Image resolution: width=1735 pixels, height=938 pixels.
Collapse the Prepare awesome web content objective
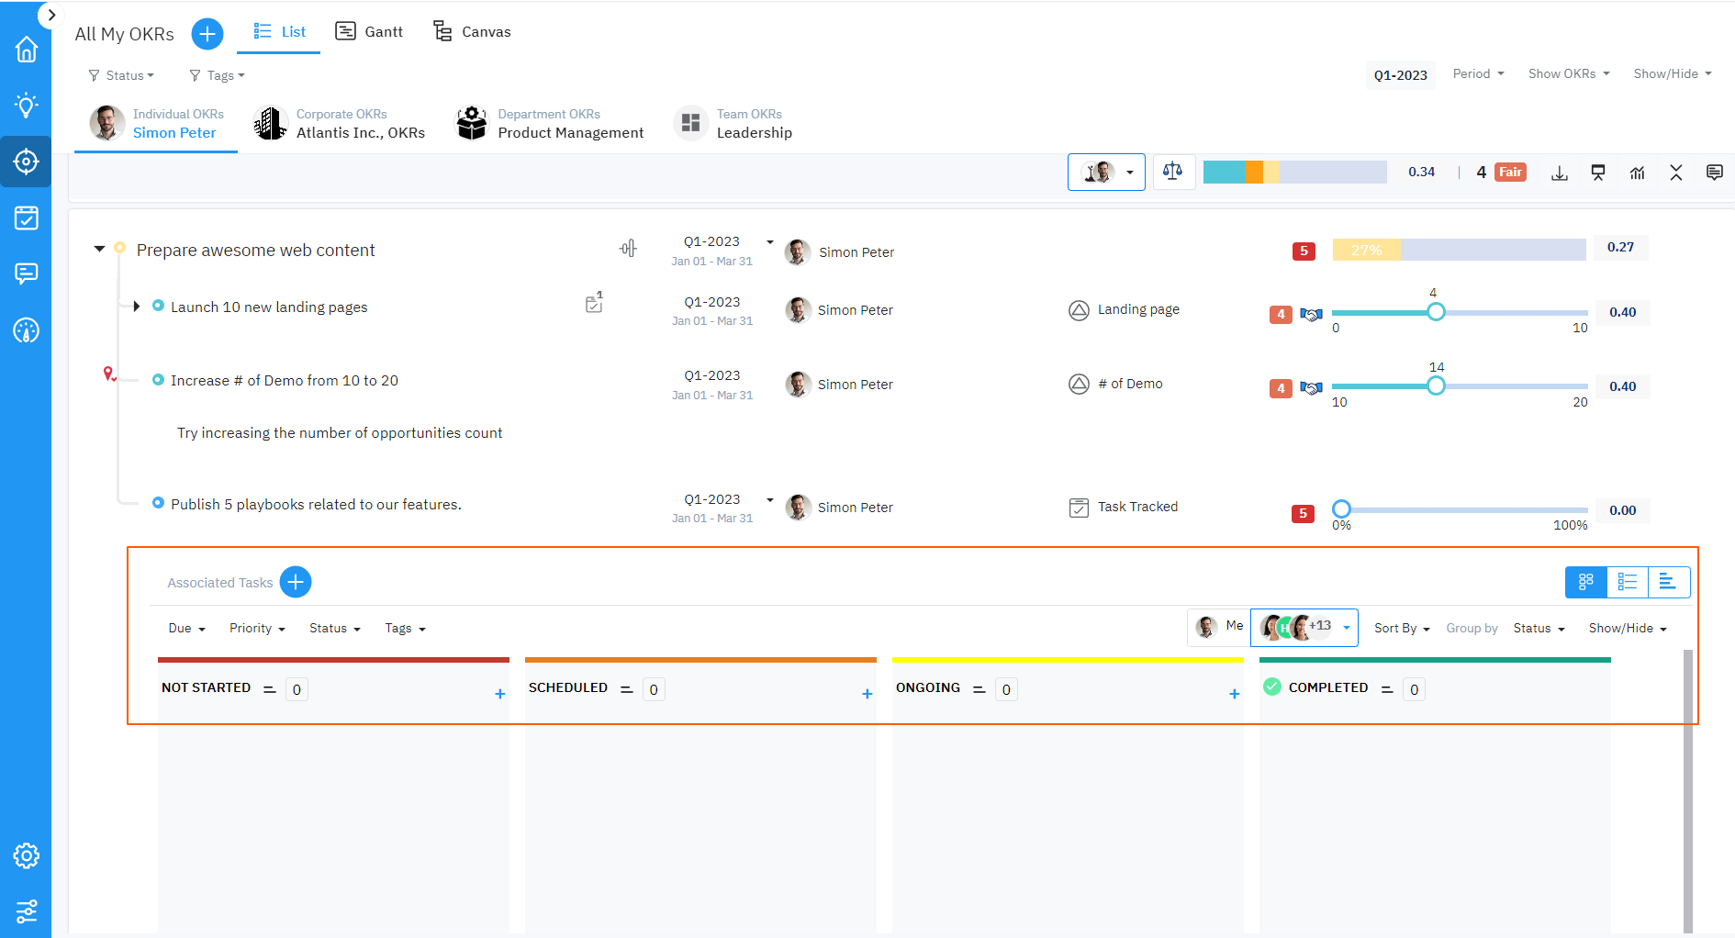[99, 249]
